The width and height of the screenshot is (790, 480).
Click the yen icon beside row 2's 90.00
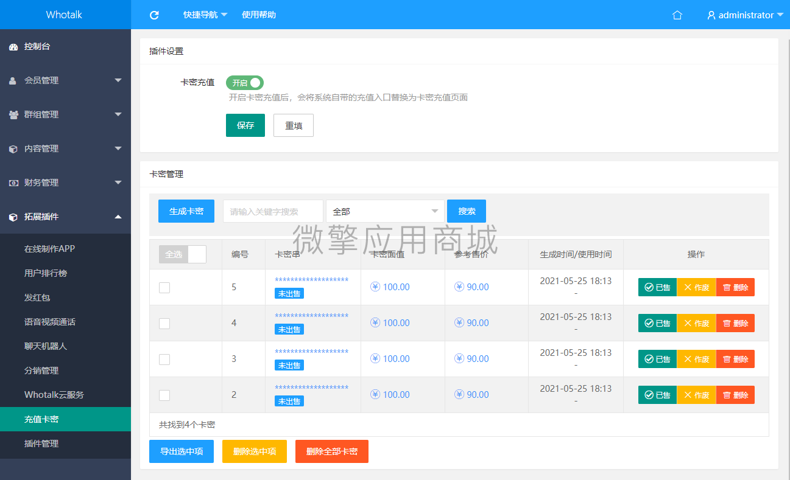click(459, 395)
